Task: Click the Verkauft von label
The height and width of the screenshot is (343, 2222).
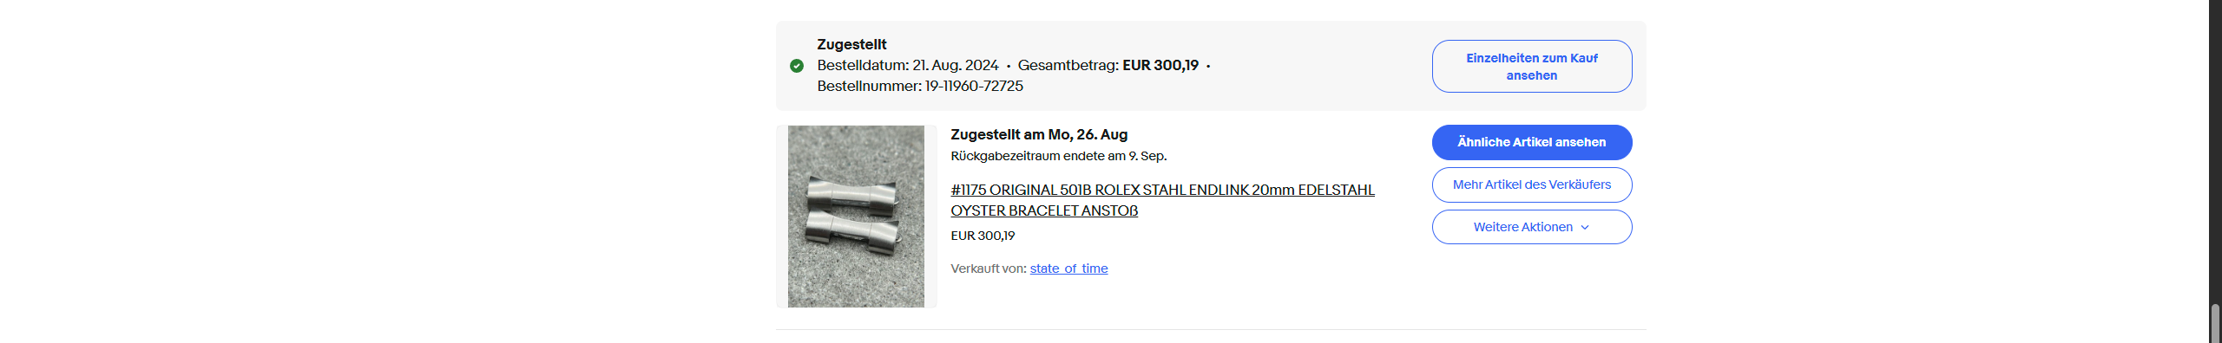Action: [x=989, y=269]
